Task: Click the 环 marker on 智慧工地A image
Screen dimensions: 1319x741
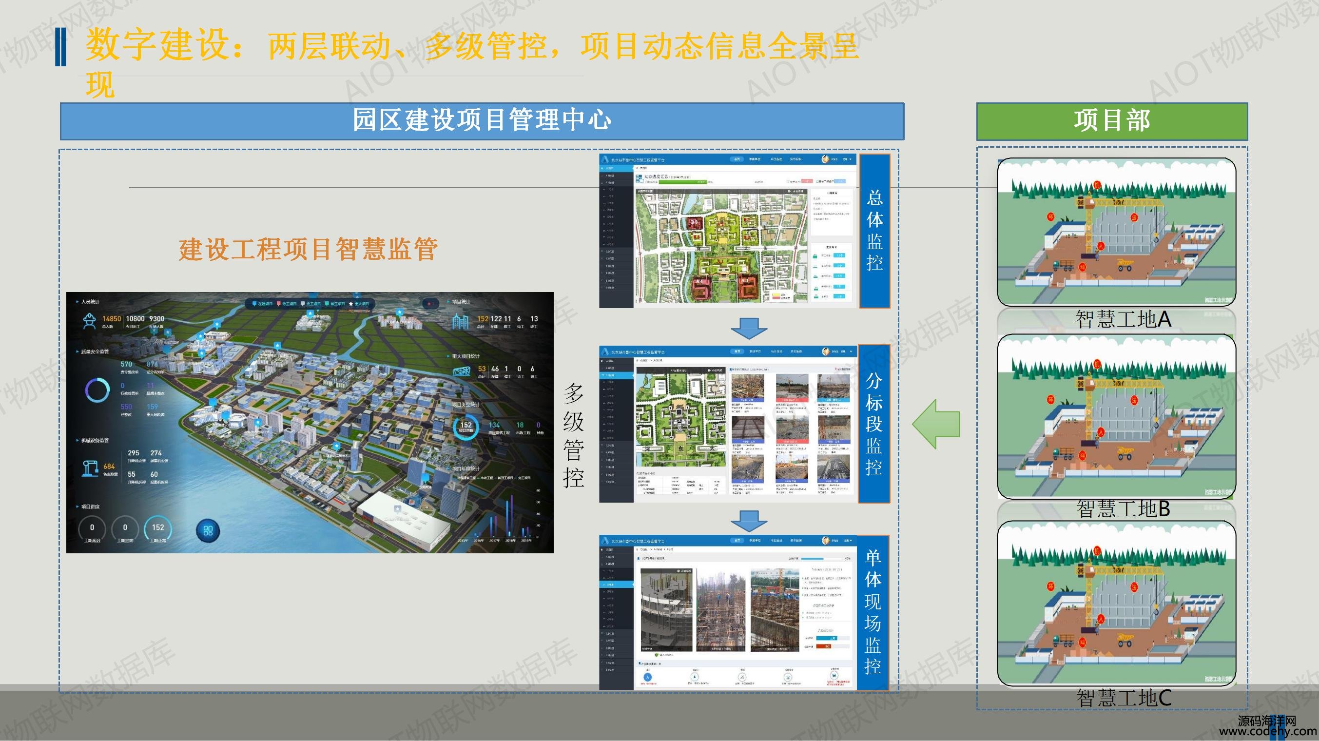Action: tap(1051, 217)
